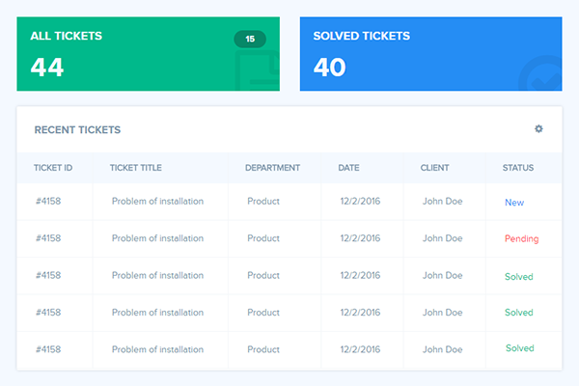The image size is (579, 386).
Task: Click the date 12/2/2016 in the Pending row
Action: [x=361, y=238]
